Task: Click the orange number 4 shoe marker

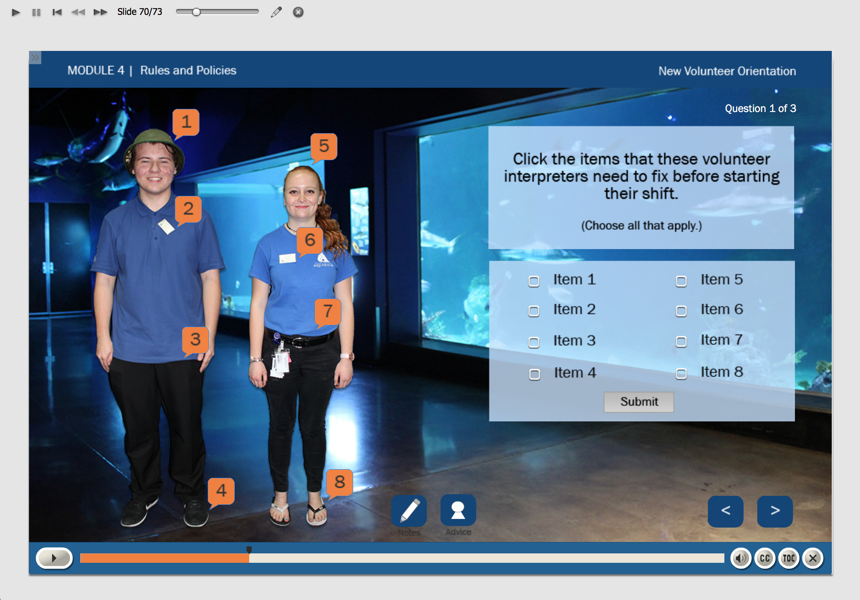Action: pos(221,490)
